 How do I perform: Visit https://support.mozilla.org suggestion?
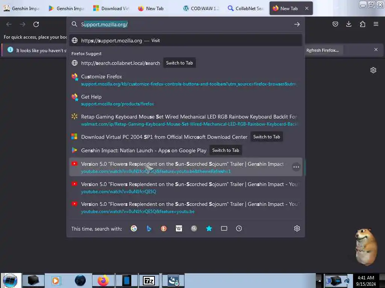point(186,40)
